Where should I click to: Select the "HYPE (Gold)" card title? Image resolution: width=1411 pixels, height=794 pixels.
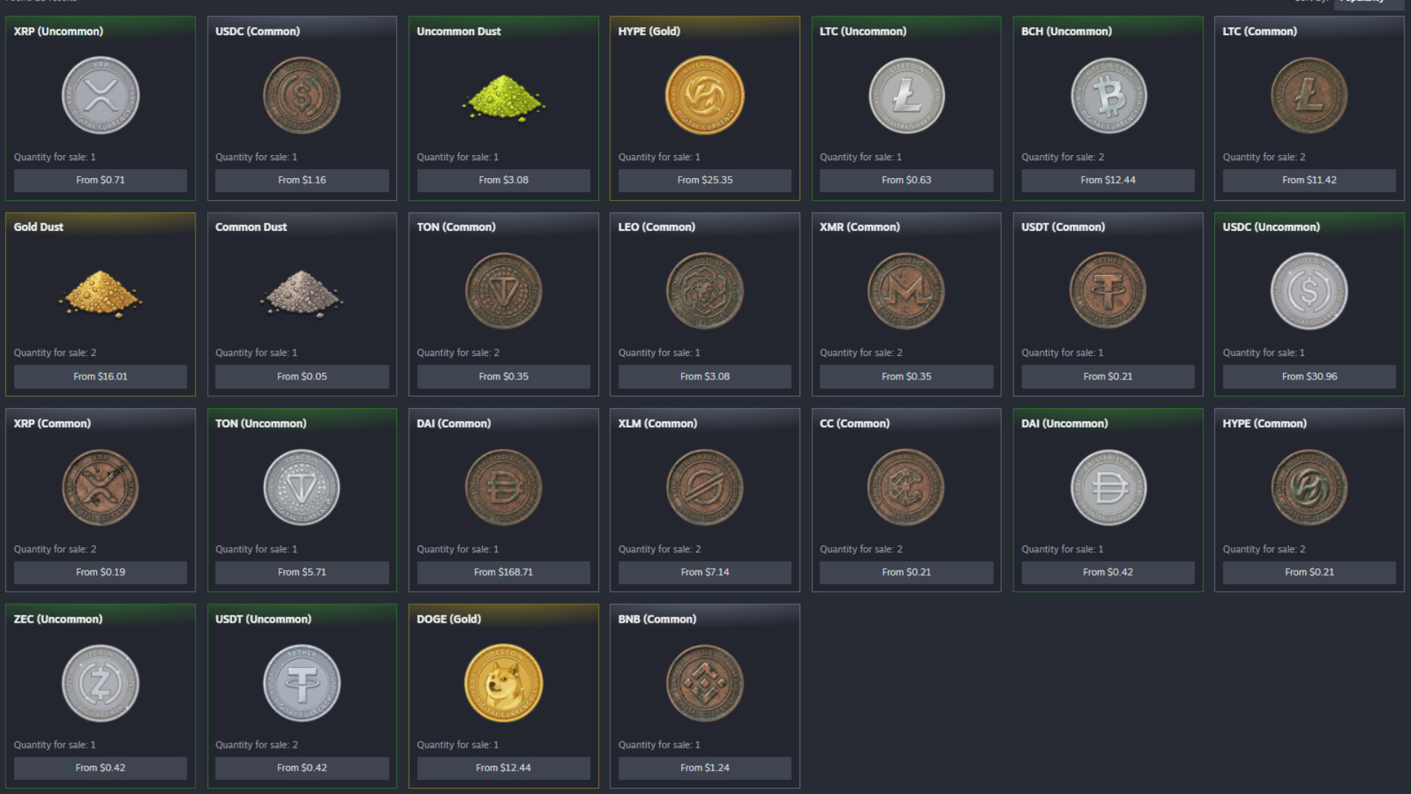tap(649, 31)
